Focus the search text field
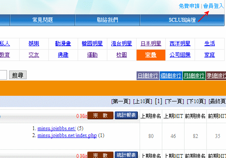 click(3, 75)
